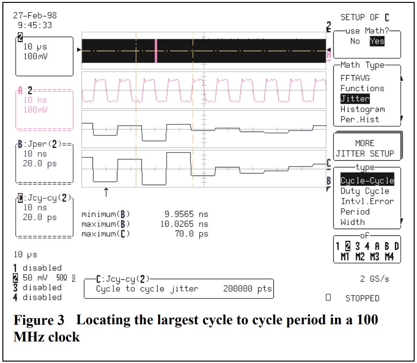Click the pink zoom marker in top trace
The width and height of the screenshot is (417, 363).
(156, 50)
